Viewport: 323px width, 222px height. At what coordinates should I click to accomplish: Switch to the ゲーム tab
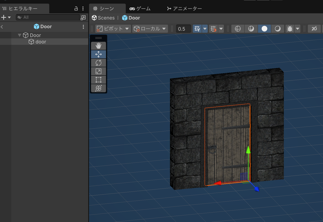140,9
